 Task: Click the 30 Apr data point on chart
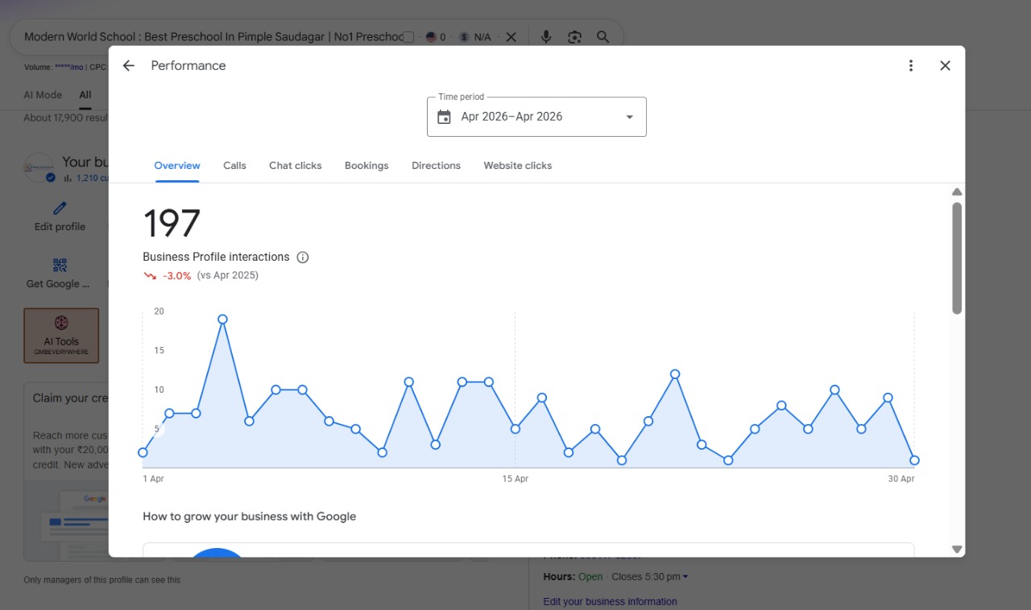pos(914,460)
